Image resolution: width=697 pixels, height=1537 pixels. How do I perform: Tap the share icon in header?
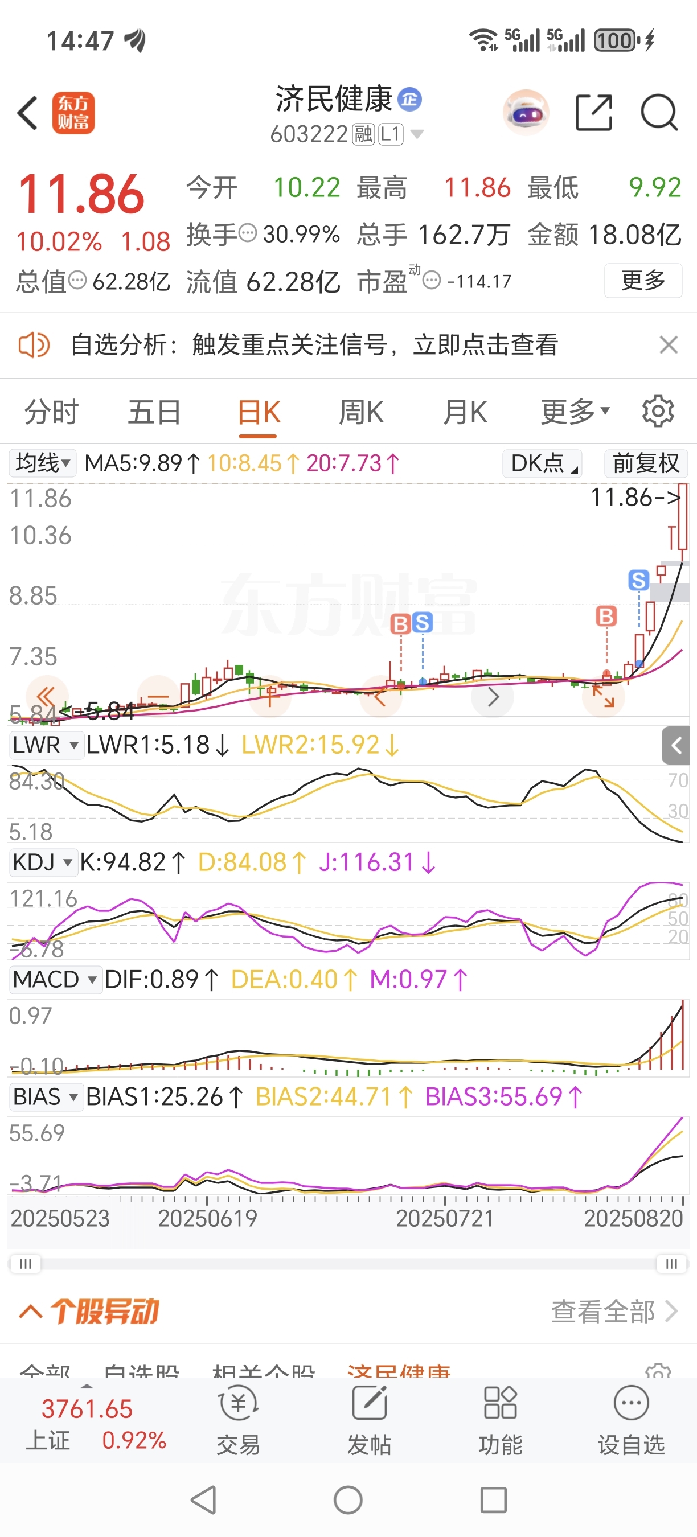(594, 112)
